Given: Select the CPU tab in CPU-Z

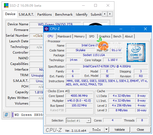Looking at the screenshot, I should [x=50, y=36].
